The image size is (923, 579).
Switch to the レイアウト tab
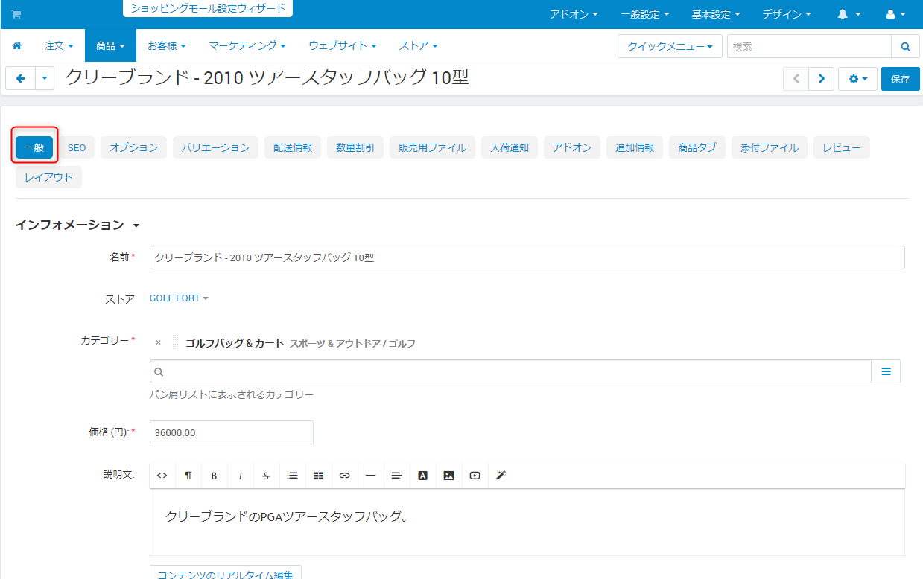click(x=48, y=177)
